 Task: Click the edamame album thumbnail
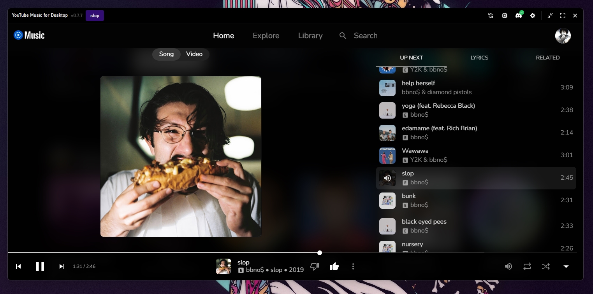[x=387, y=133]
